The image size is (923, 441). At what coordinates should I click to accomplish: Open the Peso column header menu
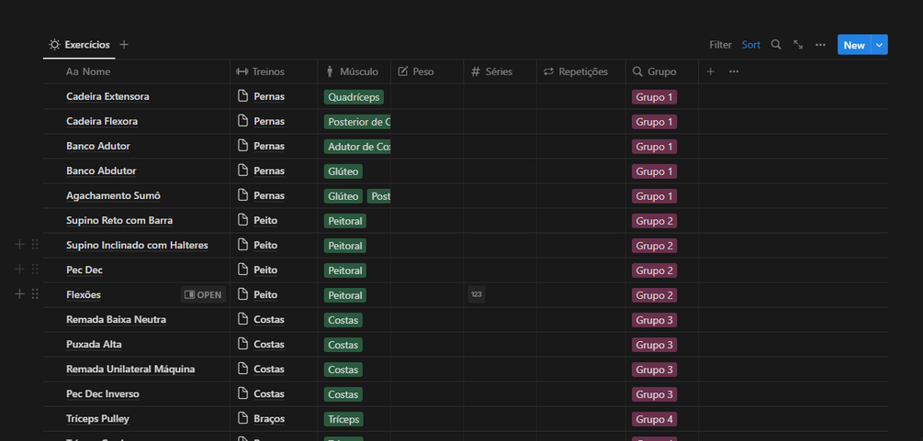(427, 72)
